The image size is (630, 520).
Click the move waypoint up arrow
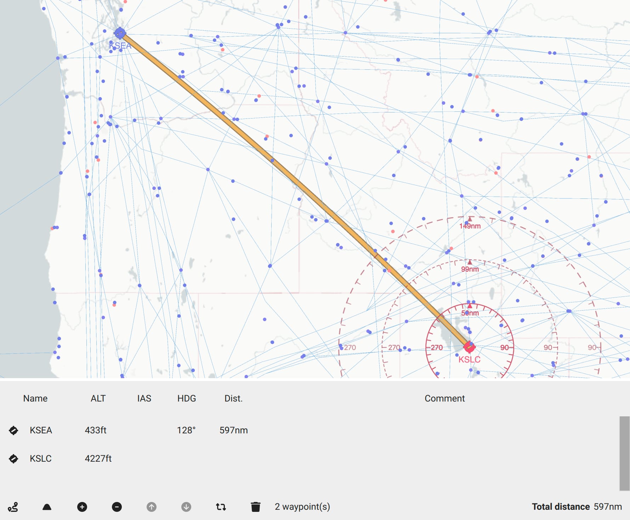coord(151,507)
